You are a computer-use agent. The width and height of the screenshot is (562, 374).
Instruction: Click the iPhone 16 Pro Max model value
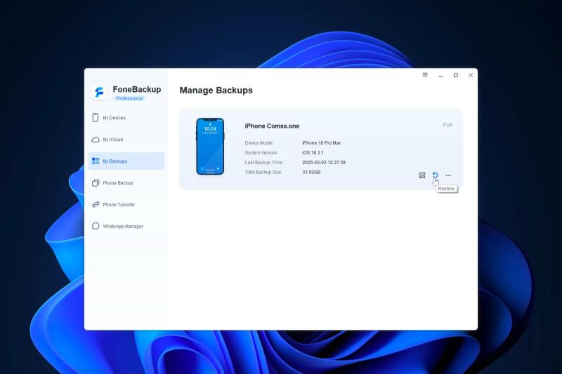[x=322, y=143]
